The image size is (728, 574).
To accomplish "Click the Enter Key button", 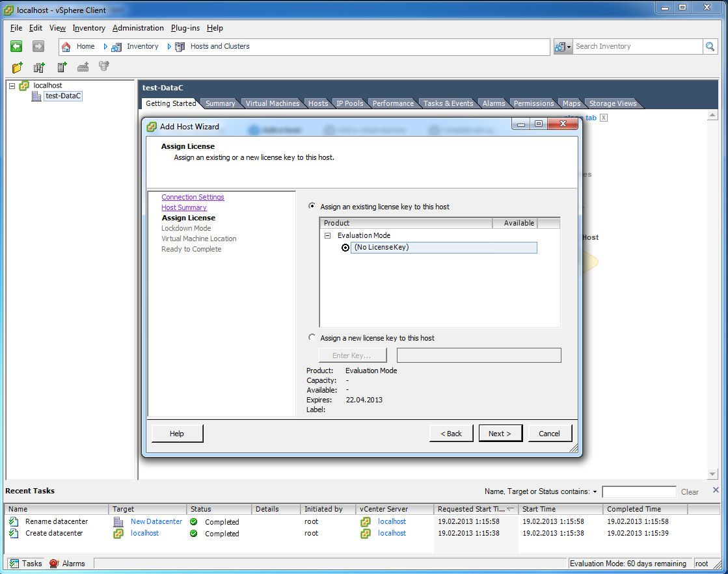I will click(x=353, y=356).
